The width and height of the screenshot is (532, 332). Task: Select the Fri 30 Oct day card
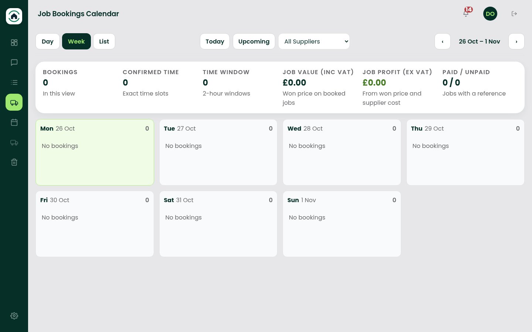pyautogui.click(x=95, y=224)
